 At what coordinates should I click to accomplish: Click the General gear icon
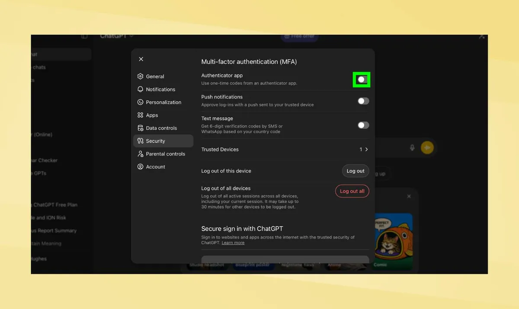coord(140,76)
